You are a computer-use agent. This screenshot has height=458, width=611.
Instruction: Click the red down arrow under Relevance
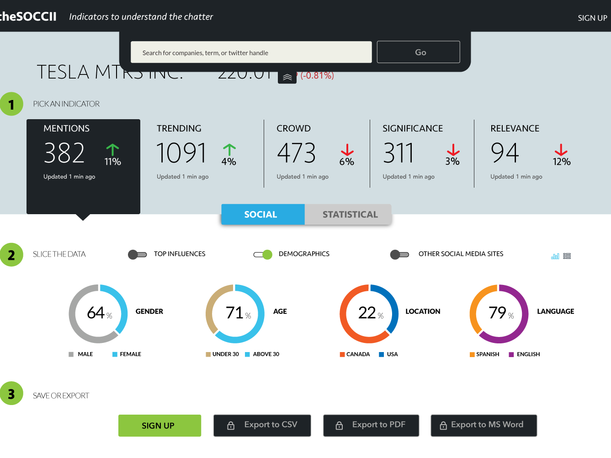[x=561, y=150]
